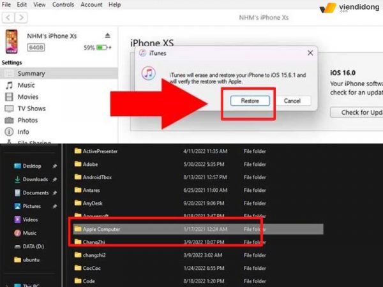The width and height of the screenshot is (383, 287).
Task: Close the iTunes restore dialog
Action: point(310,53)
